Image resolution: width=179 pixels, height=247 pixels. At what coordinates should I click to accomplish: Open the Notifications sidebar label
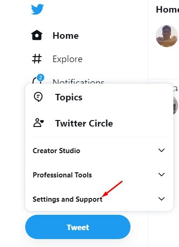tap(78, 81)
